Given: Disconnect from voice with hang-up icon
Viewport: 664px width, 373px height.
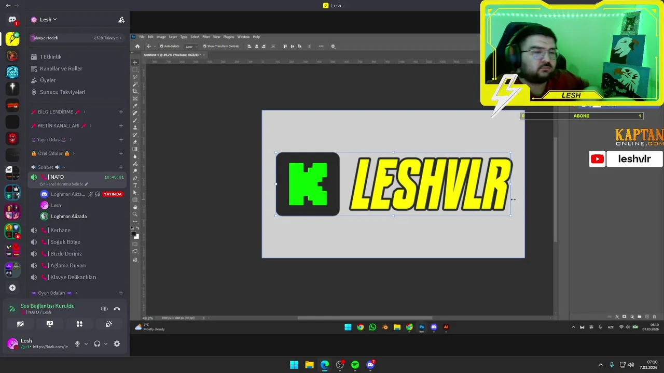Looking at the screenshot, I should (x=117, y=309).
